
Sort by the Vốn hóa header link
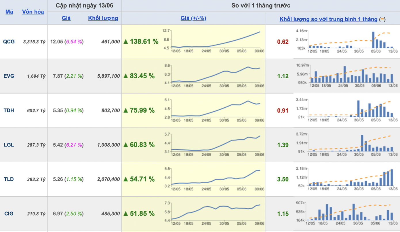(33, 12)
